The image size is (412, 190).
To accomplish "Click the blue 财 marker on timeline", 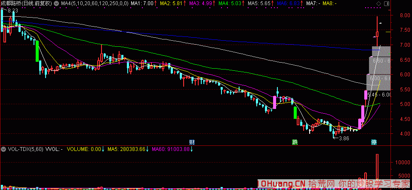I will point(192,142).
